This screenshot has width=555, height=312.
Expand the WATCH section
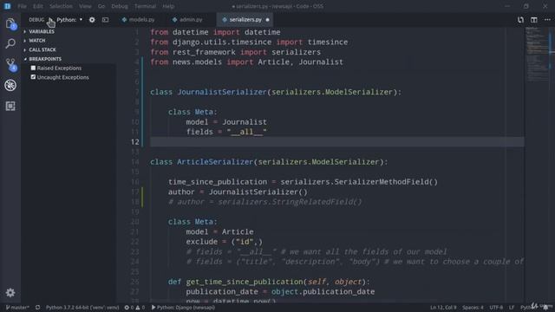click(x=37, y=41)
